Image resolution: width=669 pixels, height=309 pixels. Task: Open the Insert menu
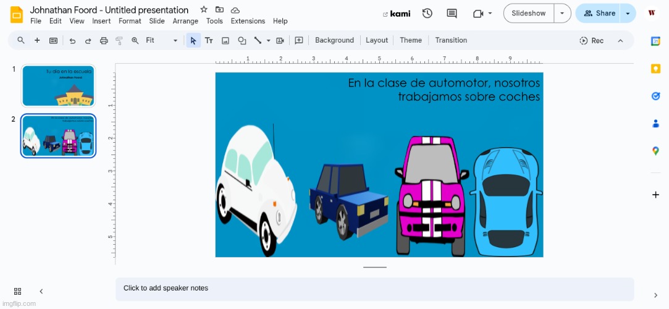click(x=101, y=21)
